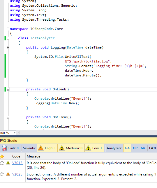Select the OP analyzer filter
Screen dimensions: 157x188
click(135, 148)
